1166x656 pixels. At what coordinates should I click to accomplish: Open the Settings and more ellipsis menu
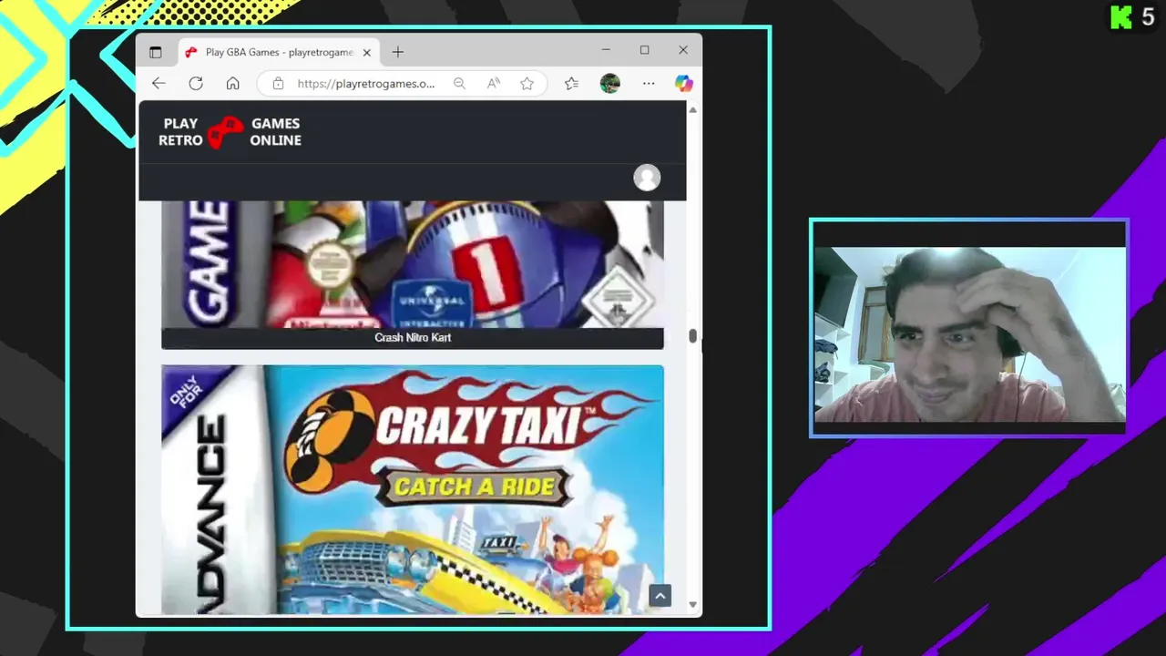coord(649,84)
